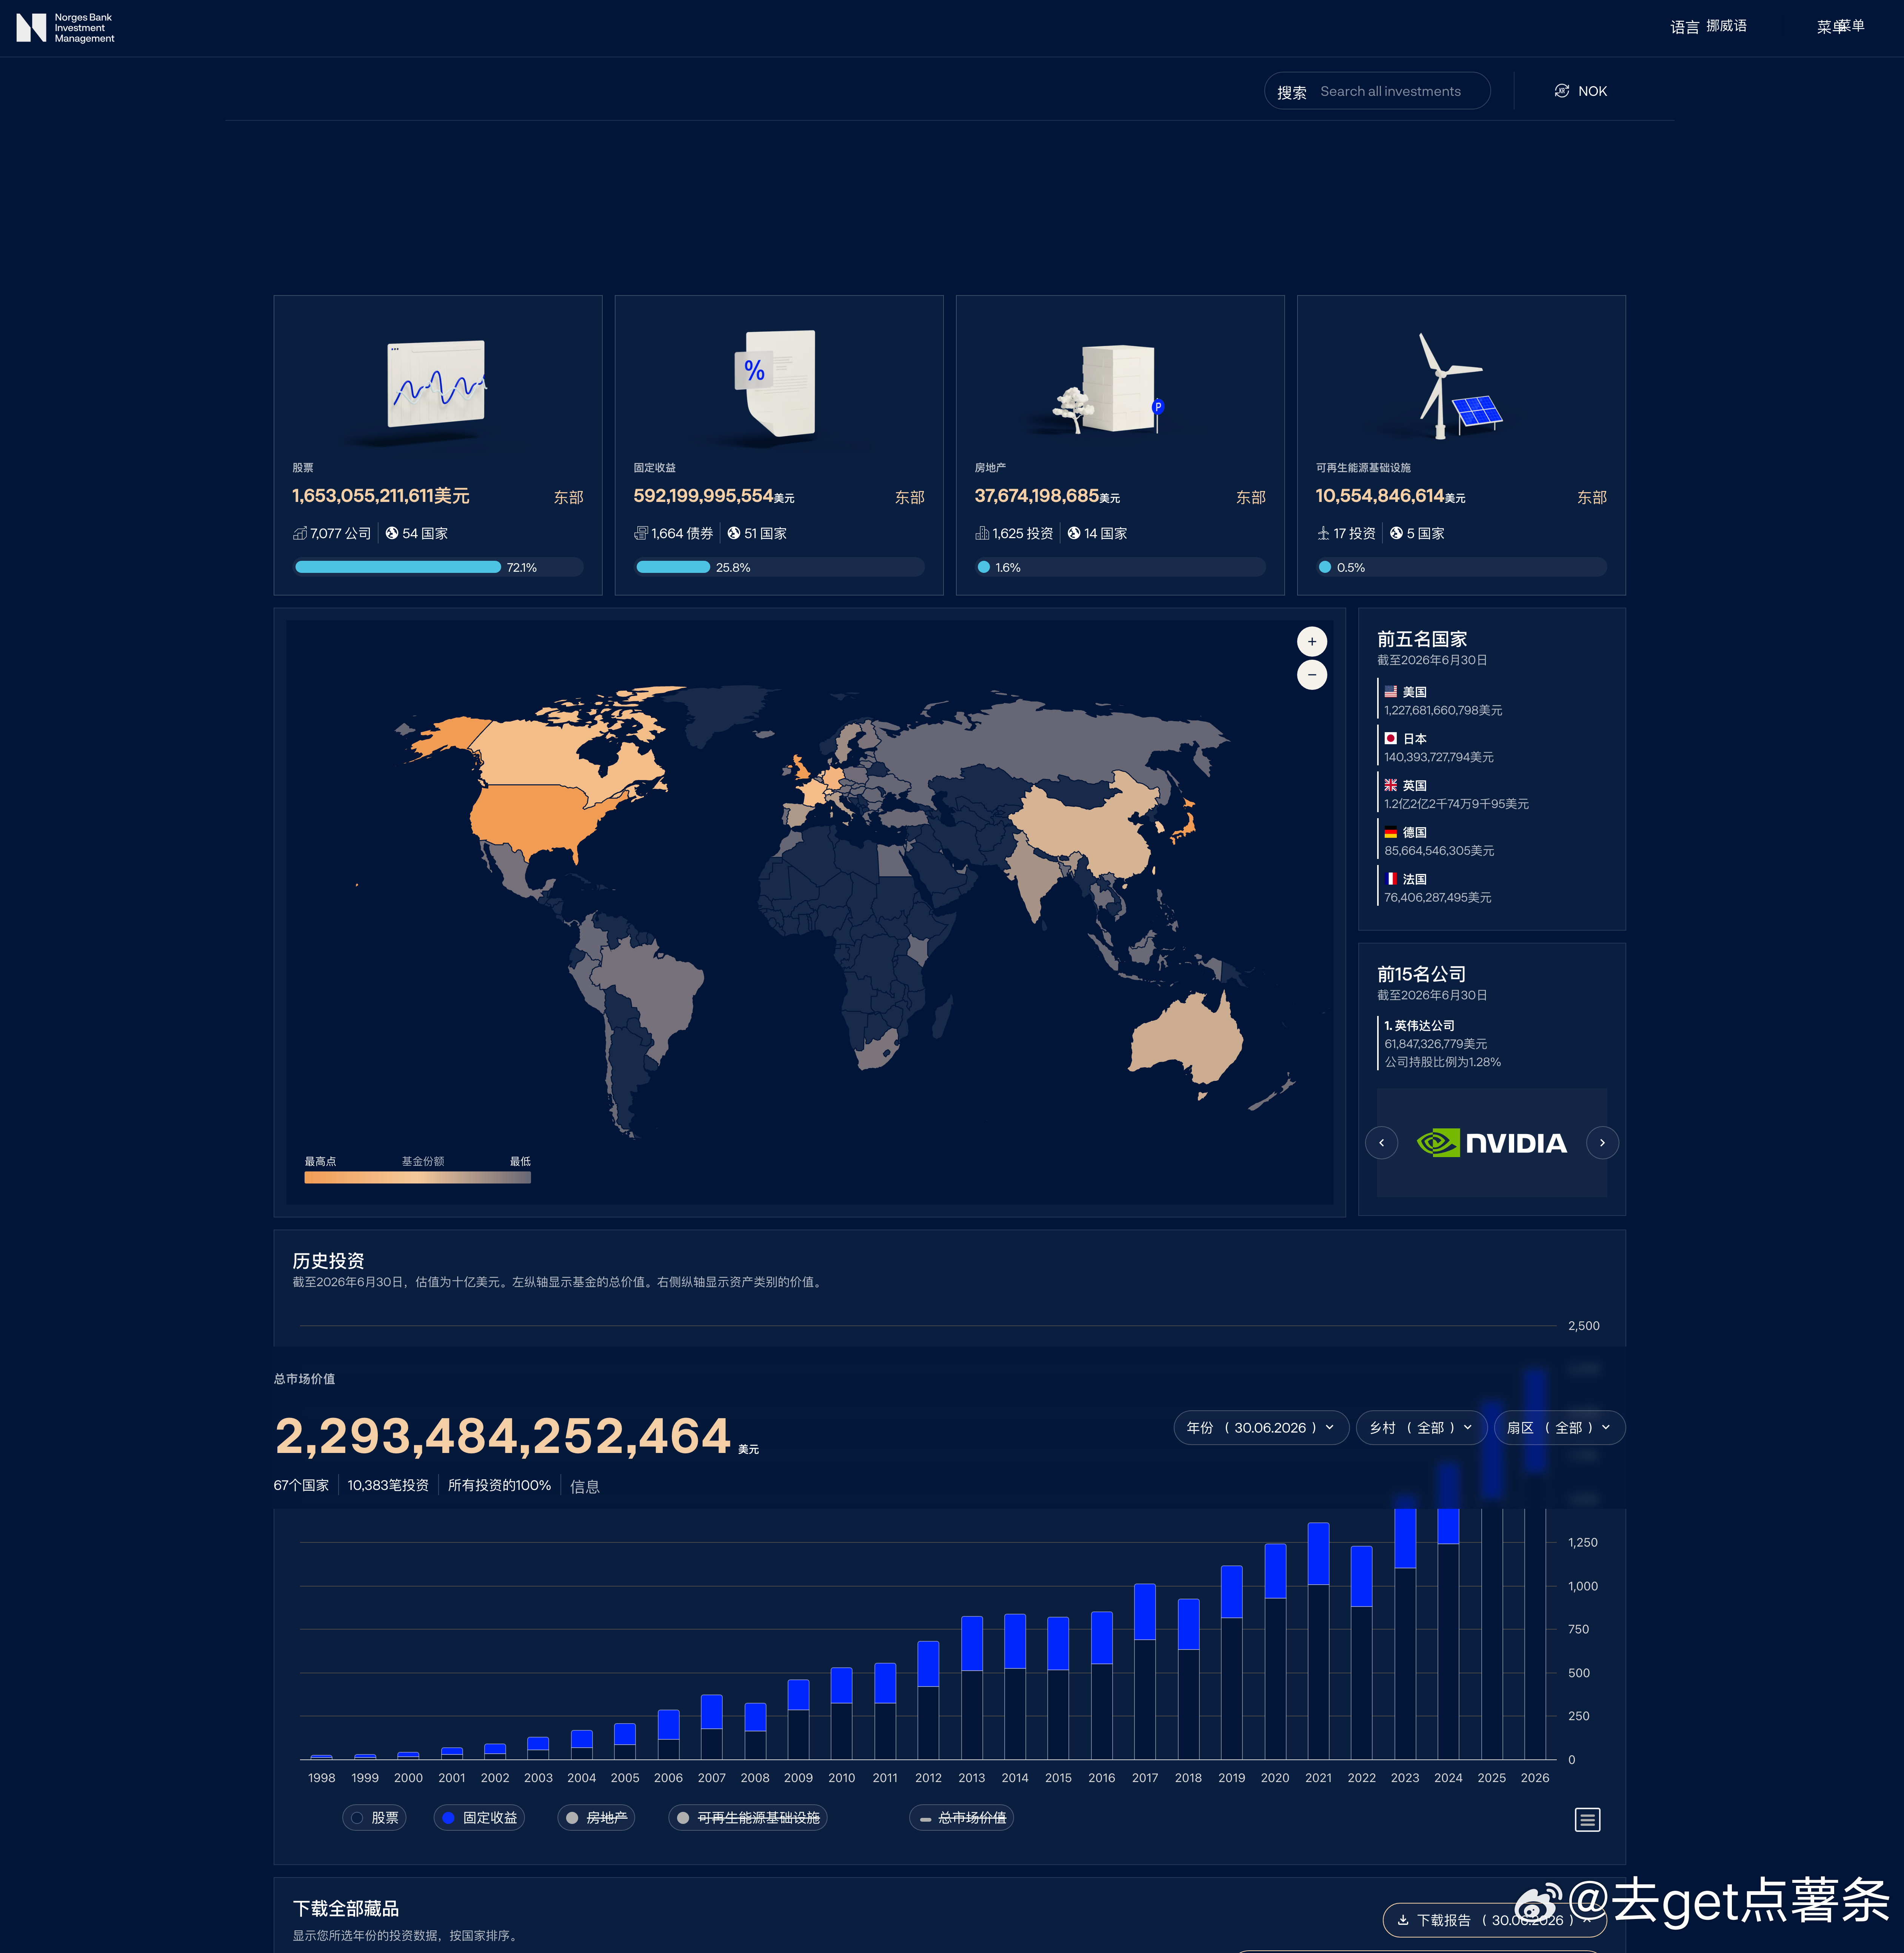The width and height of the screenshot is (1904, 1953).
Task: Open the 年份 (30.06.2026) dropdown
Action: [x=1261, y=1428]
